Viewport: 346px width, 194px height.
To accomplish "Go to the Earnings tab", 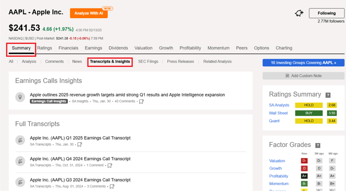I will tap(94, 48).
